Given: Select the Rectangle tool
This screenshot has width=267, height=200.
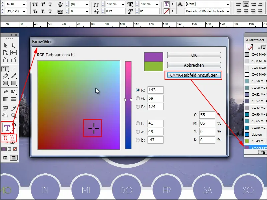Looking at the screenshot, I should click(14, 83).
